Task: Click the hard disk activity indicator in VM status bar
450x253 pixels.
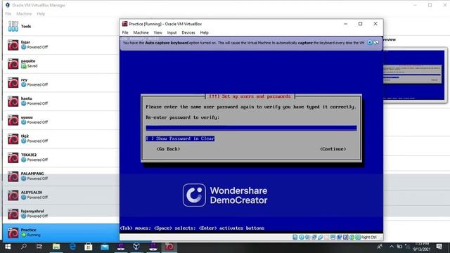Action: coord(295,238)
